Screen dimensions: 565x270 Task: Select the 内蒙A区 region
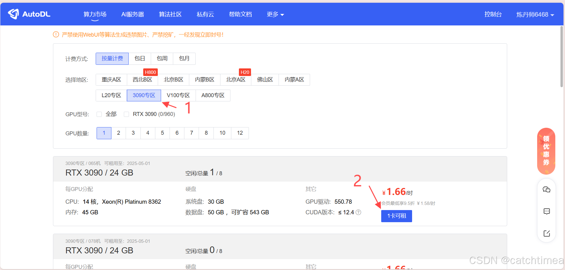click(294, 80)
